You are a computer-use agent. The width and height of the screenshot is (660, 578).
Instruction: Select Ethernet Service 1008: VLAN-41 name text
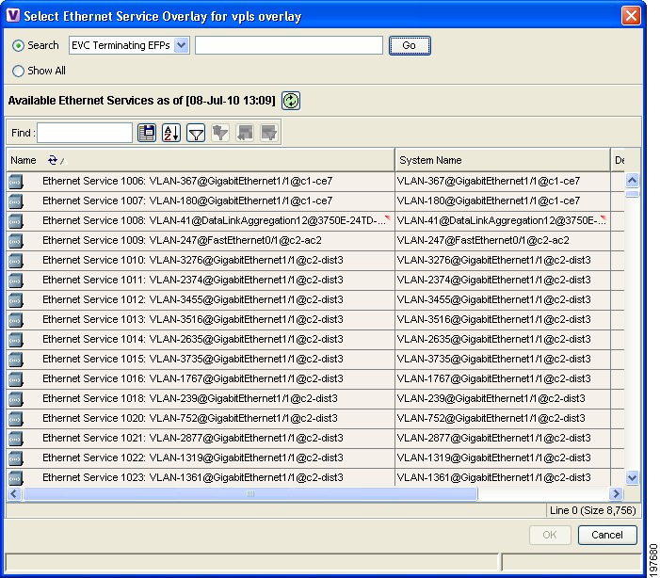coord(214,220)
